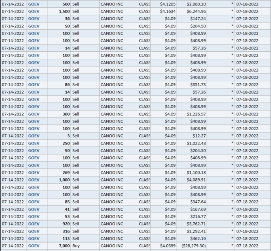The width and height of the screenshot is (271, 251).
Task: Click the ($28,279.30) amount cell
Action: pyautogui.click(x=192, y=246)
